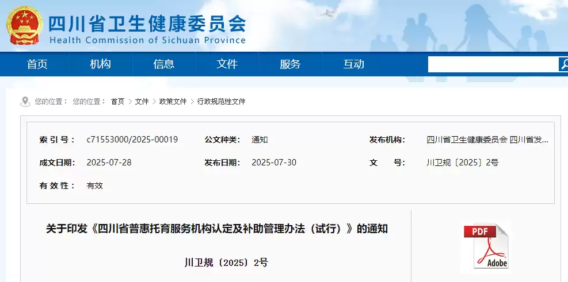Select 川卫规〔2025〕2号 in the info table
The width and height of the screenshot is (568, 282).
click(463, 163)
